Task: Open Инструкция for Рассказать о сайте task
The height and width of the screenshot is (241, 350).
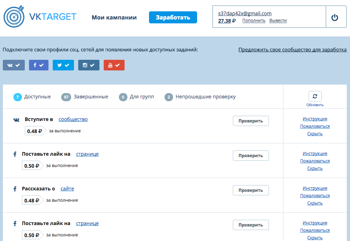Action: click(315, 188)
